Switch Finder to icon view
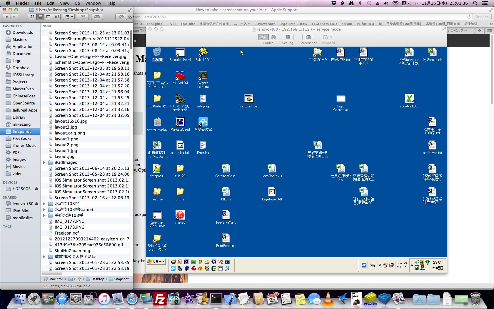Screen dimensions: 494x309 pos(32,17)
